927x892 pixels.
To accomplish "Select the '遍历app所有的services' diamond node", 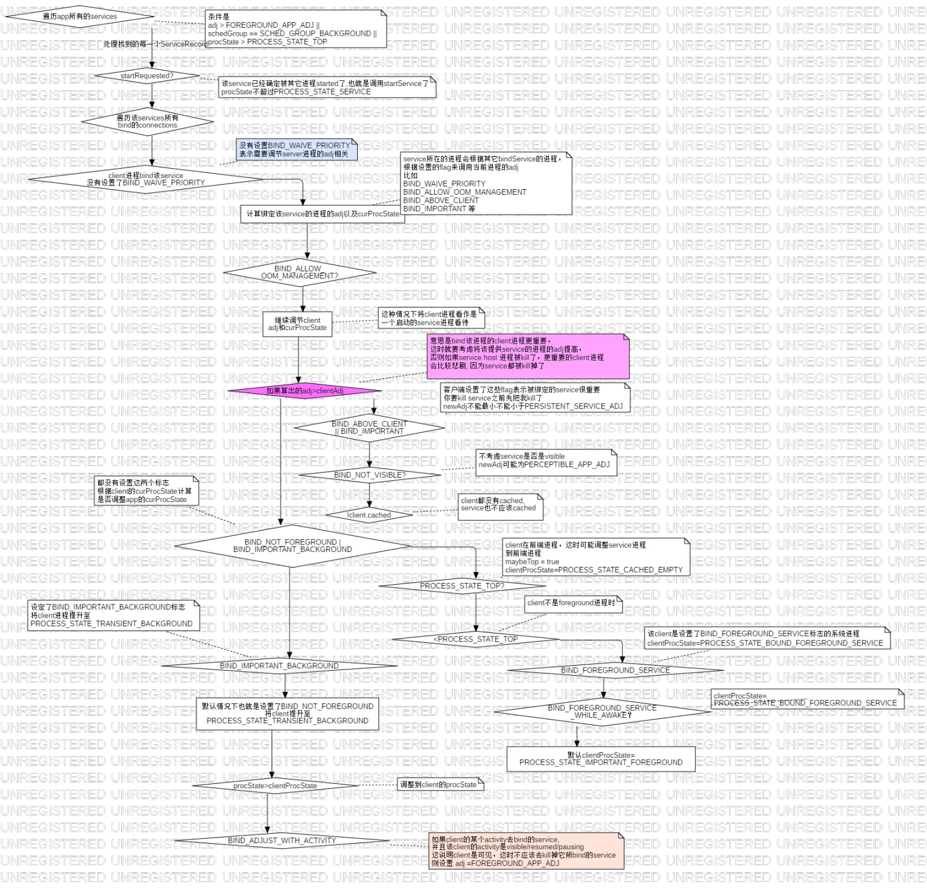I will pyautogui.click(x=80, y=17).
